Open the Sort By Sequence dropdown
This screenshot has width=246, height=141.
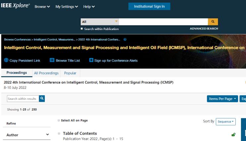pyautogui.click(x=225, y=122)
